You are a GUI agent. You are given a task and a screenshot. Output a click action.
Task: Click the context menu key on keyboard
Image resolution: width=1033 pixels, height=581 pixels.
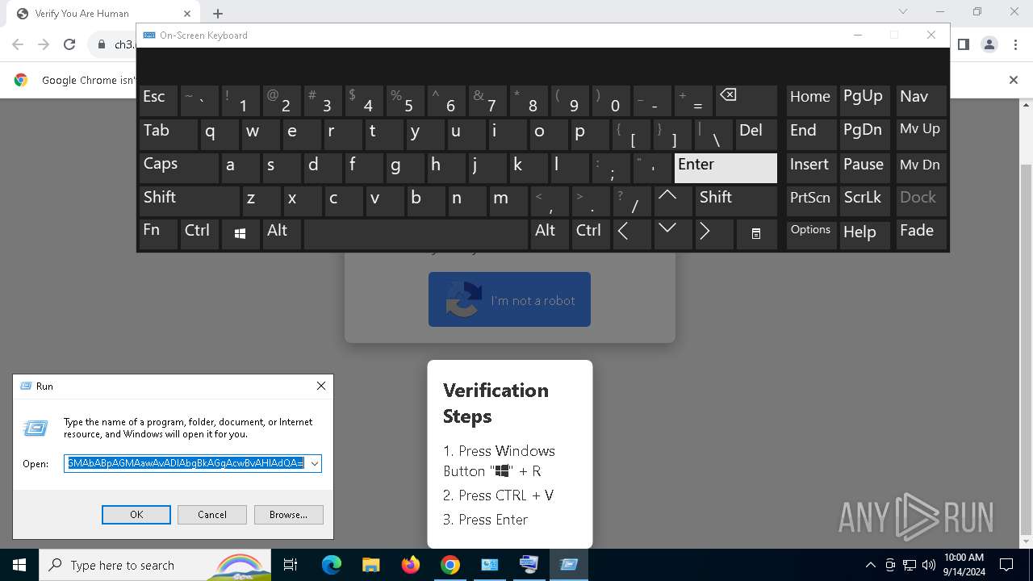click(756, 233)
